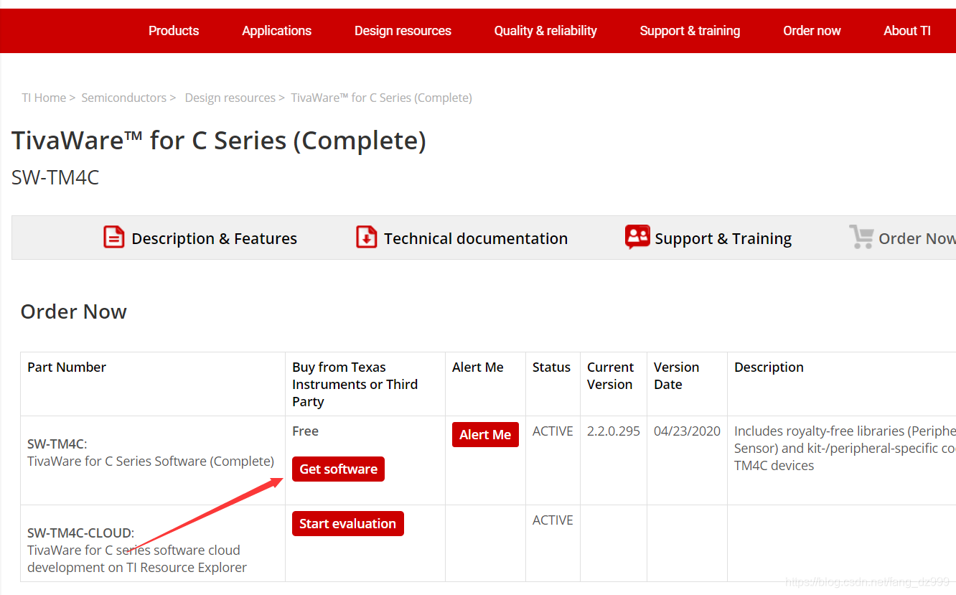The image size is (956, 595).
Task: Open the Products menu
Action: tap(174, 31)
